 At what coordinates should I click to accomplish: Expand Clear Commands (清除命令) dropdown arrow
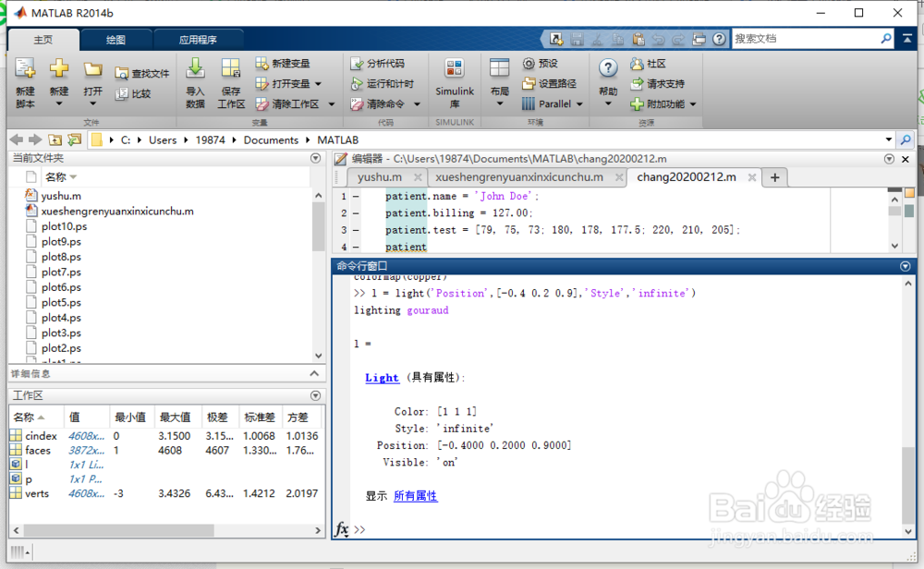click(418, 104)
